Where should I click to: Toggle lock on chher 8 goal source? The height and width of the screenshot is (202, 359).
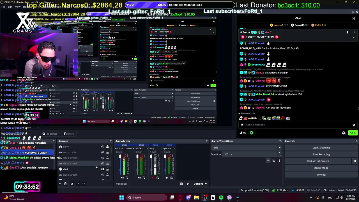(107, 164)
